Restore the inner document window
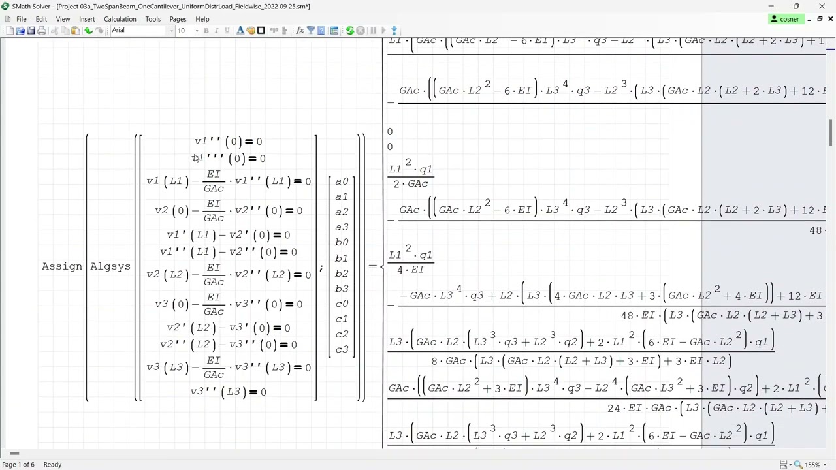 pyautogui.click(x=820, y=19)
